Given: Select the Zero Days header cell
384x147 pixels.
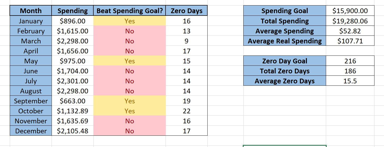Looking at the screenshot, I should tap(186, 11).
